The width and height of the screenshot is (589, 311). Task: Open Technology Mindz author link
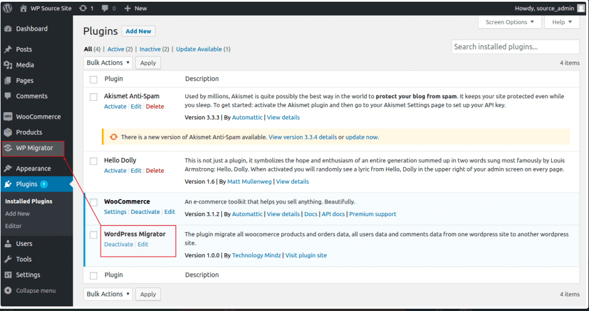click(x=256, y=256)
